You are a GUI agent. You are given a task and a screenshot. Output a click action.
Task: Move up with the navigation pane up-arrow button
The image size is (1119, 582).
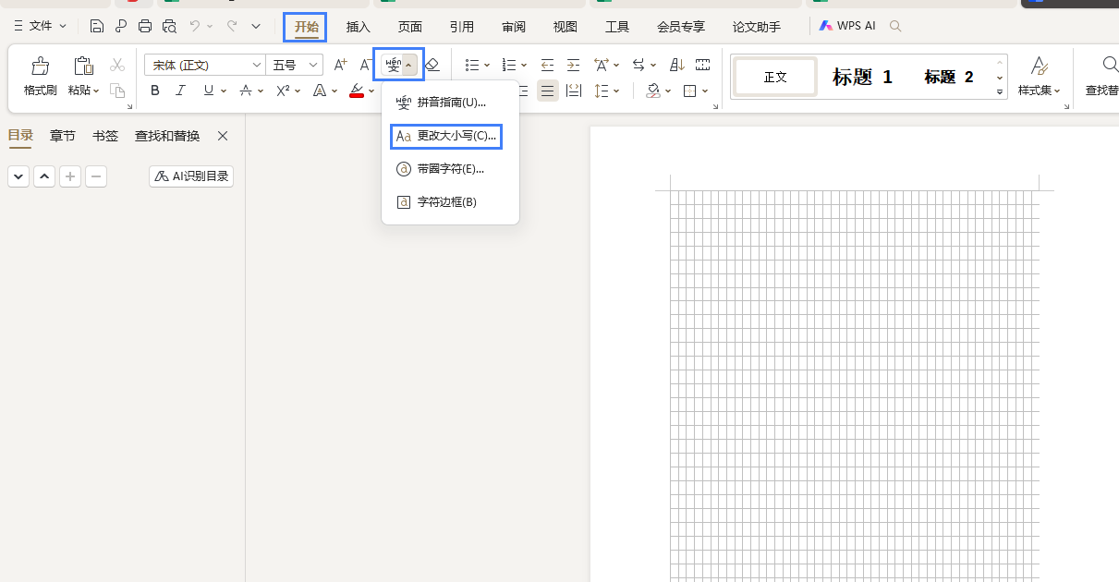pos(44,176)
